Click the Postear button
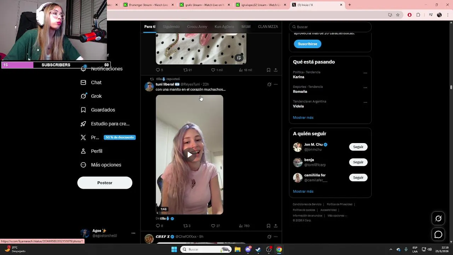Image resolution: width=453 pixels, height=255 pixels. pos(105,183)
